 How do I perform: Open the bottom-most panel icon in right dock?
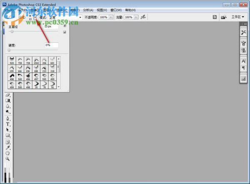(x=243, y=79)
